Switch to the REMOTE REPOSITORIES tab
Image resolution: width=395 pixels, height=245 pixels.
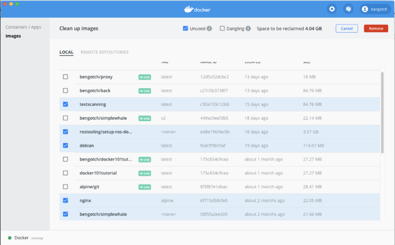(x=105, y=52)
